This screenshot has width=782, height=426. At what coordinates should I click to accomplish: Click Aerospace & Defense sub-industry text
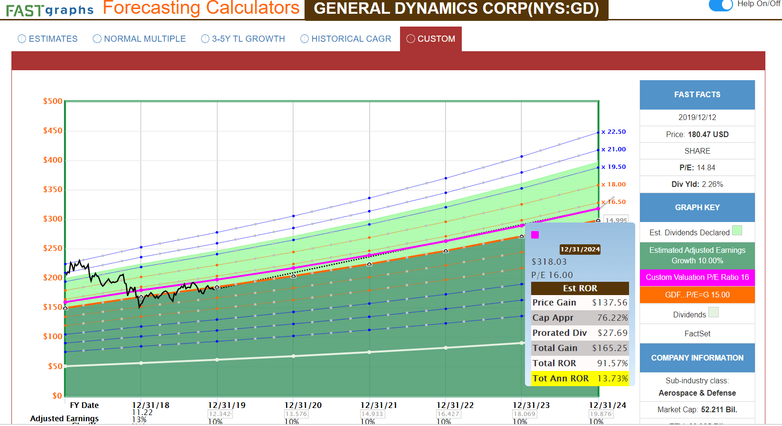(697, 393)
